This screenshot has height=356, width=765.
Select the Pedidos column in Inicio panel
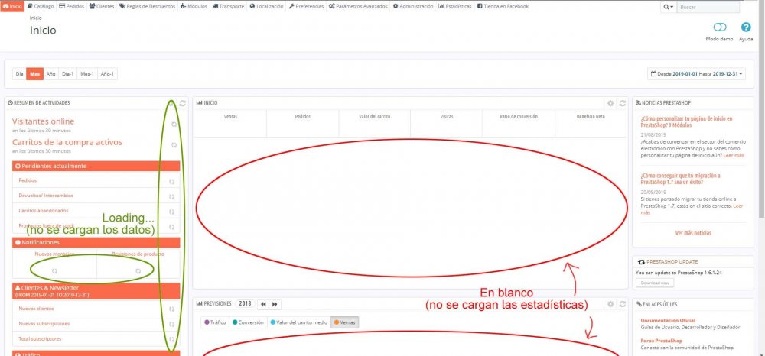click(302, 123)
